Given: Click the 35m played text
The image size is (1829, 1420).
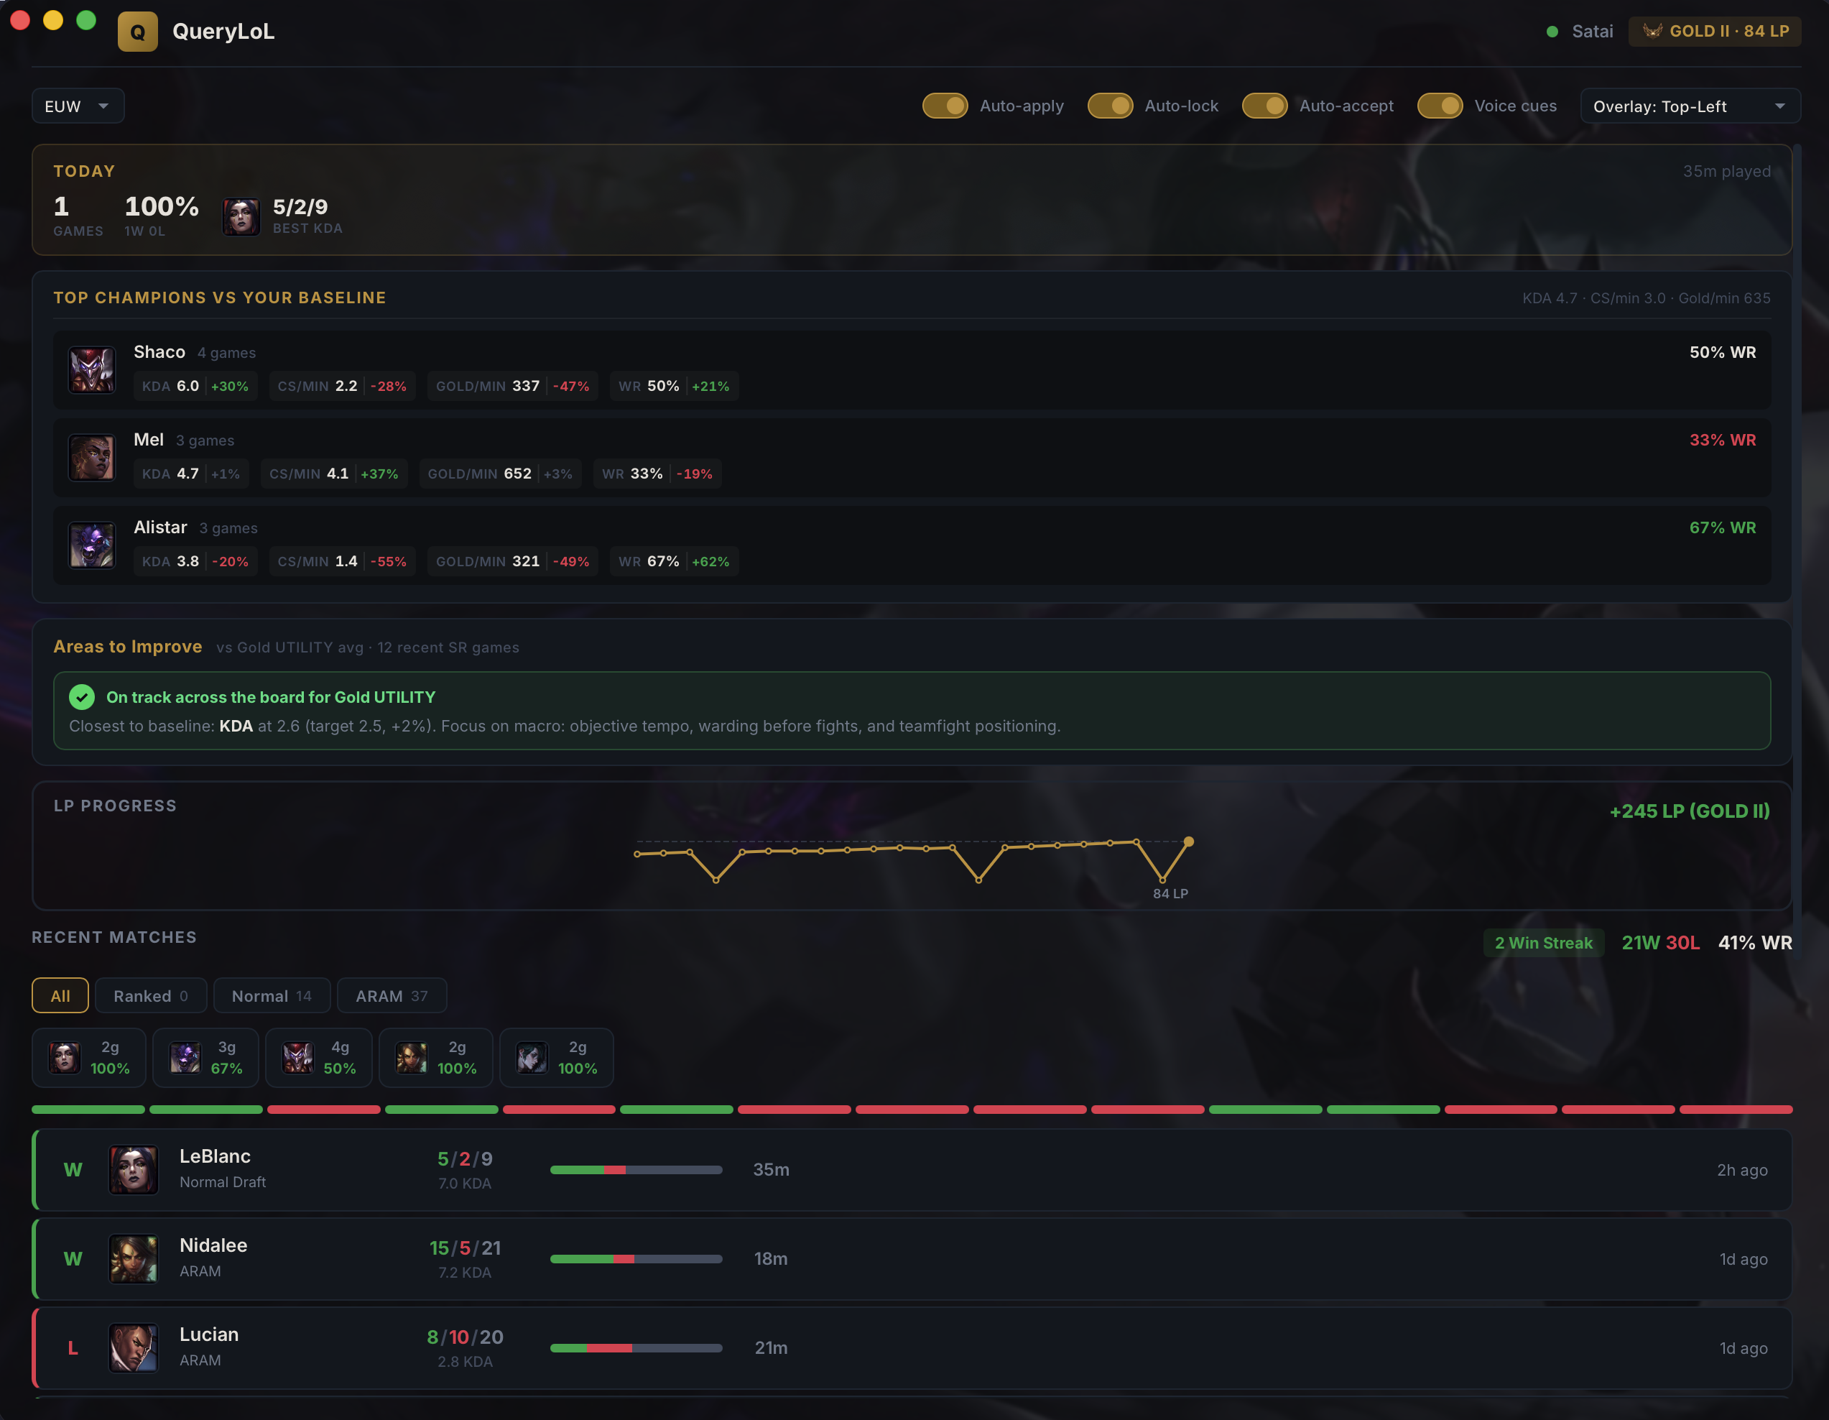Looking at the screenshot, I should [1727, 171].
